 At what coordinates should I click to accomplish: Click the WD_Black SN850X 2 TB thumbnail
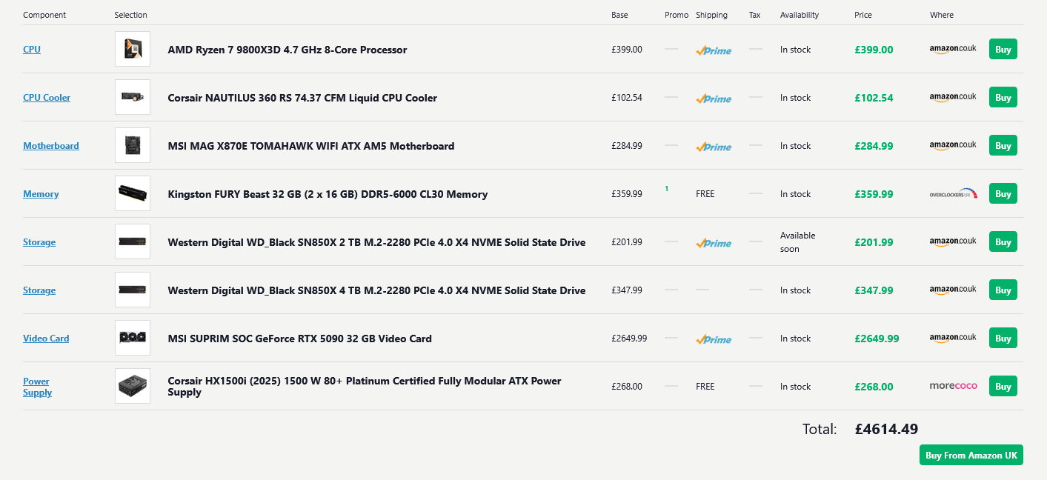click(133, 241)
